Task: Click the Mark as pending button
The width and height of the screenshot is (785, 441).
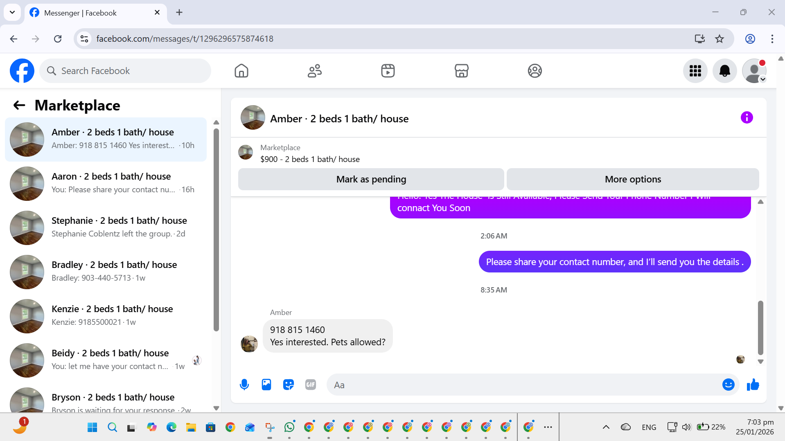Action: 371,179
